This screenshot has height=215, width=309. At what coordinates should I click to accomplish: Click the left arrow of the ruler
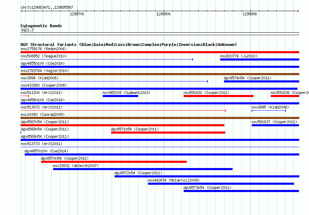22,11
